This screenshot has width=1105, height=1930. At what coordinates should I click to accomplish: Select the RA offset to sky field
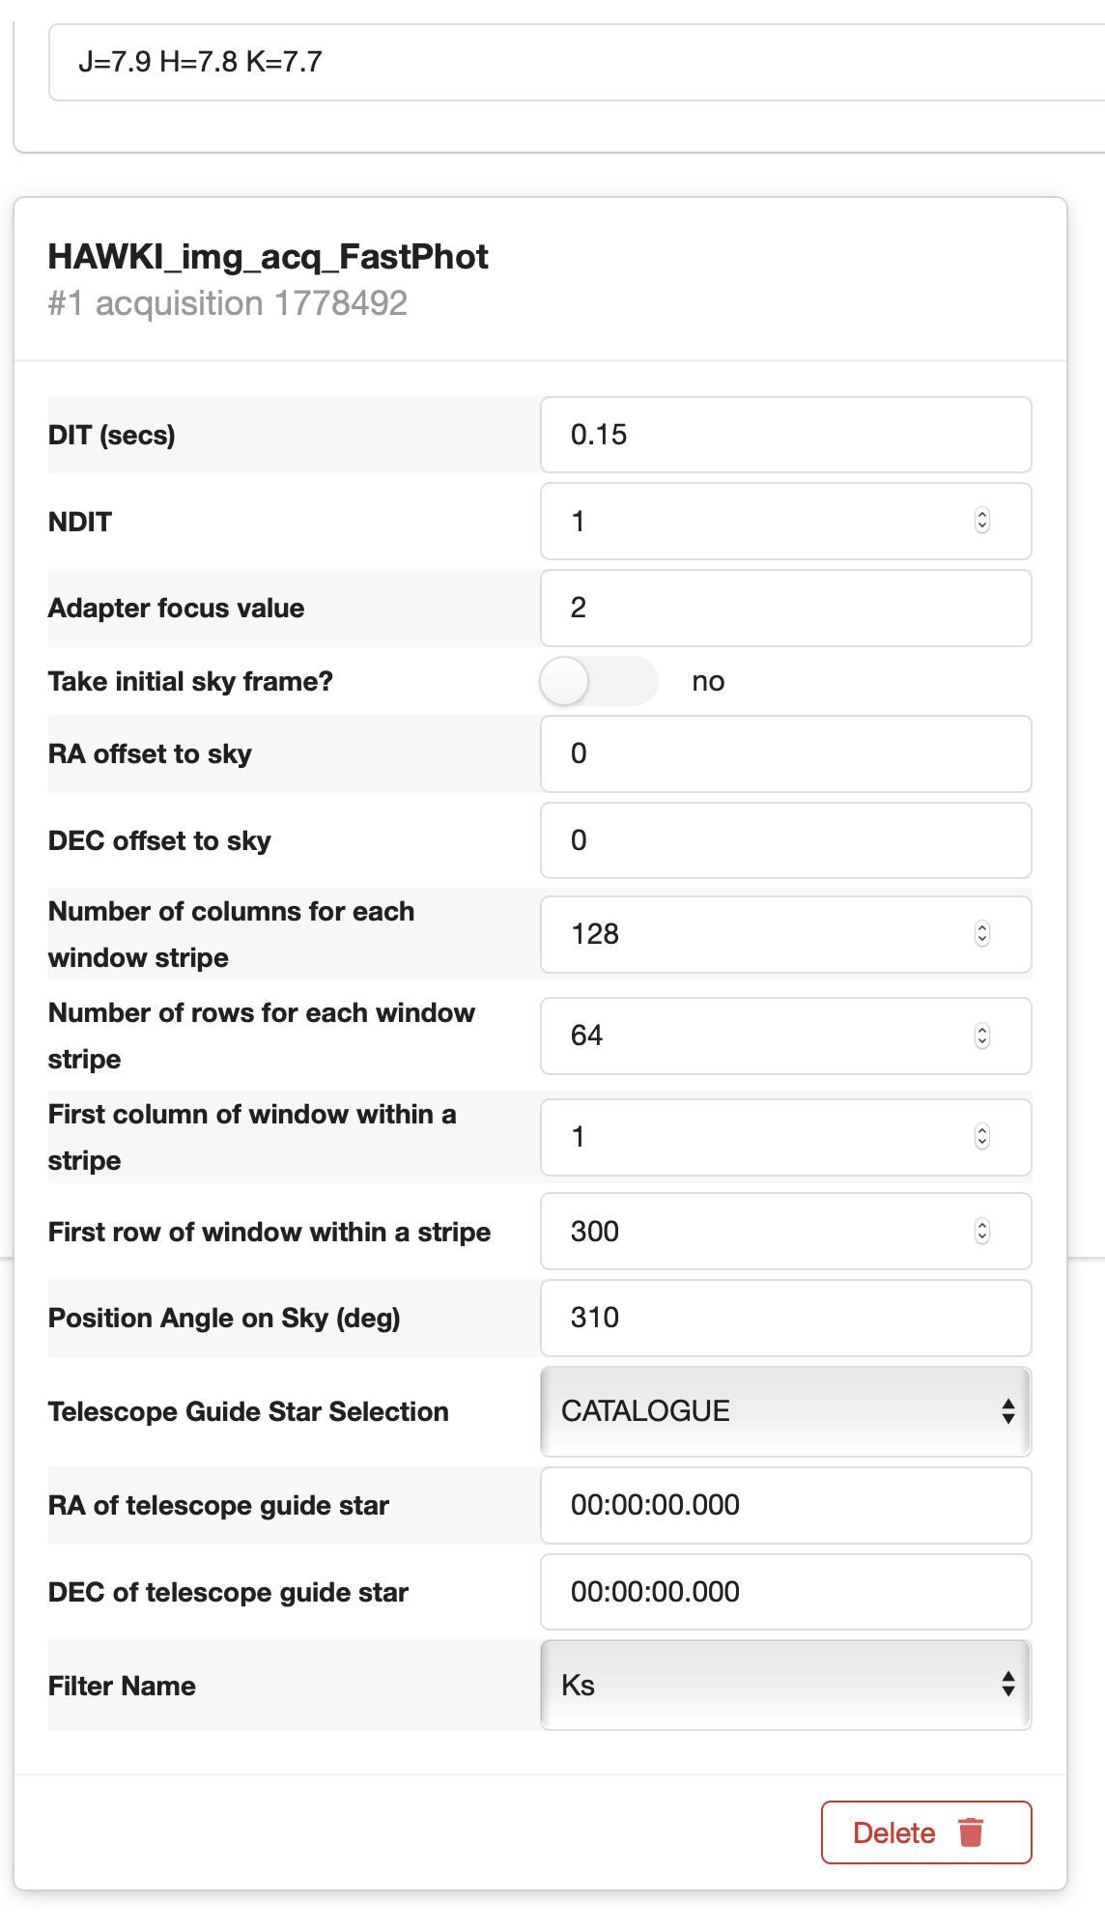785,753
